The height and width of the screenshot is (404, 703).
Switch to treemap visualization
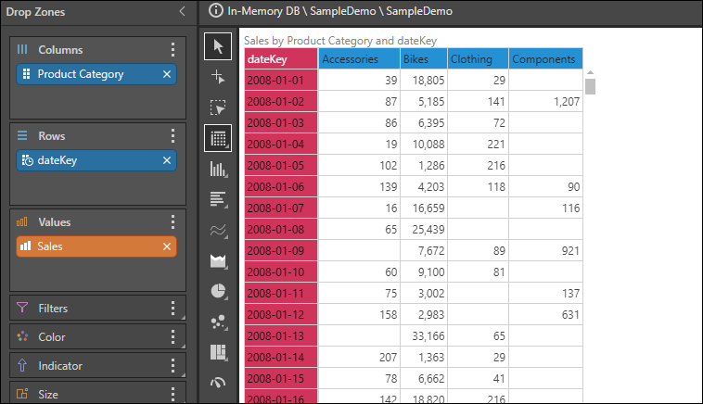click(x=219, y=352)
